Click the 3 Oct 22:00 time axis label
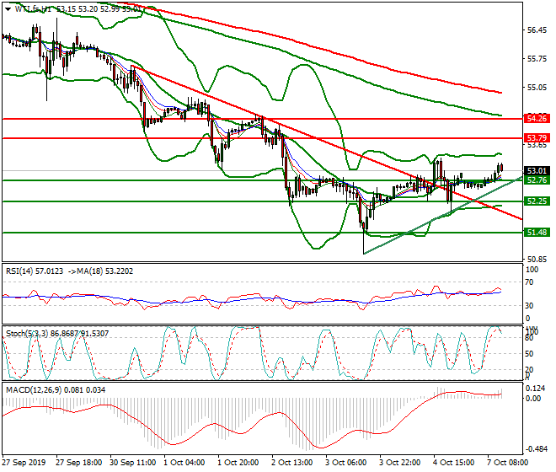556x472 pixels. point(399,463)
